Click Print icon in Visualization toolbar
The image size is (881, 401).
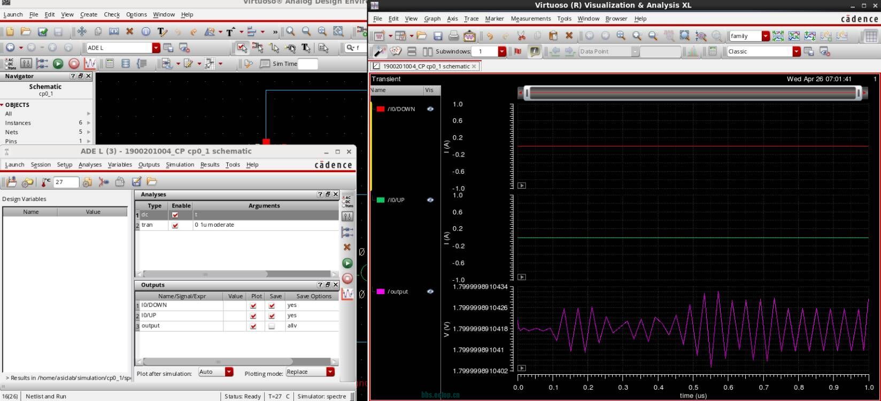click(453, 36)
